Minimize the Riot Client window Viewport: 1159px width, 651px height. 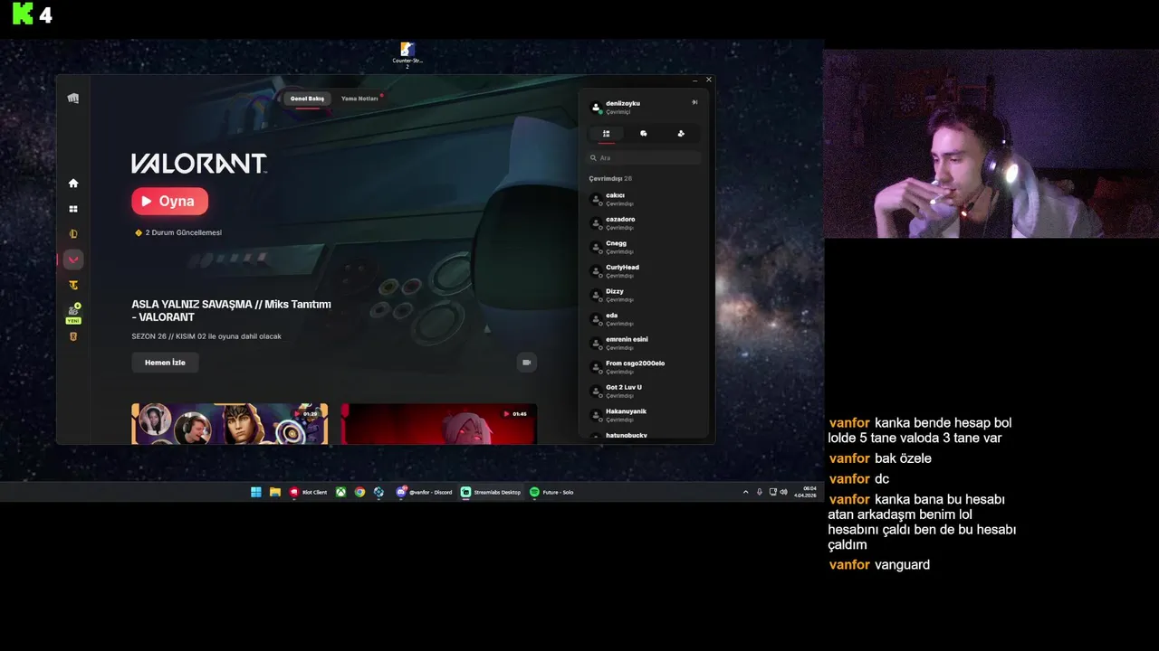click(694, 80)
